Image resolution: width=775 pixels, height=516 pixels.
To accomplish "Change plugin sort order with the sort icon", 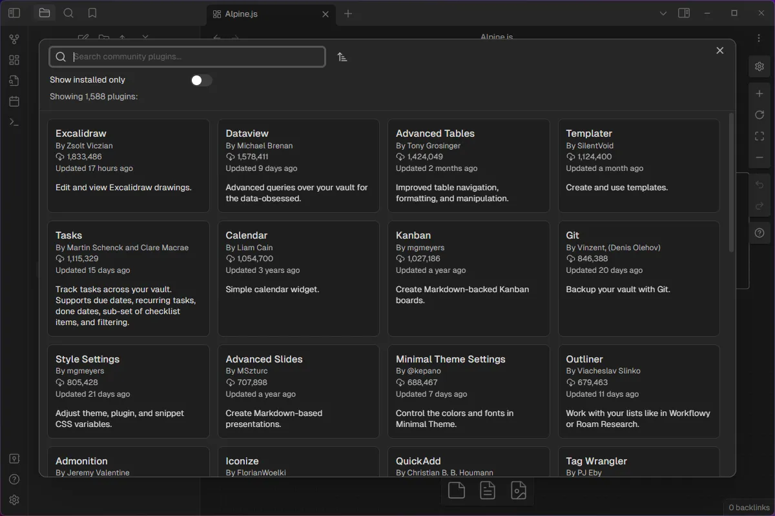I will tap(342, 57).
